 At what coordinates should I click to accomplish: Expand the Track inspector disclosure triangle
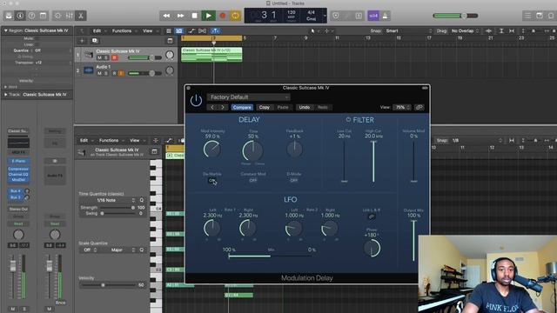coord(6,95)
